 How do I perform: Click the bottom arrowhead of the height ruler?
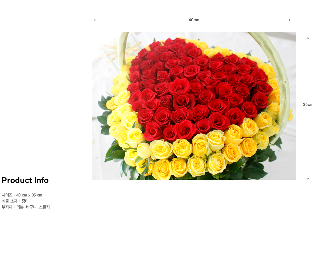click(308, 179)
